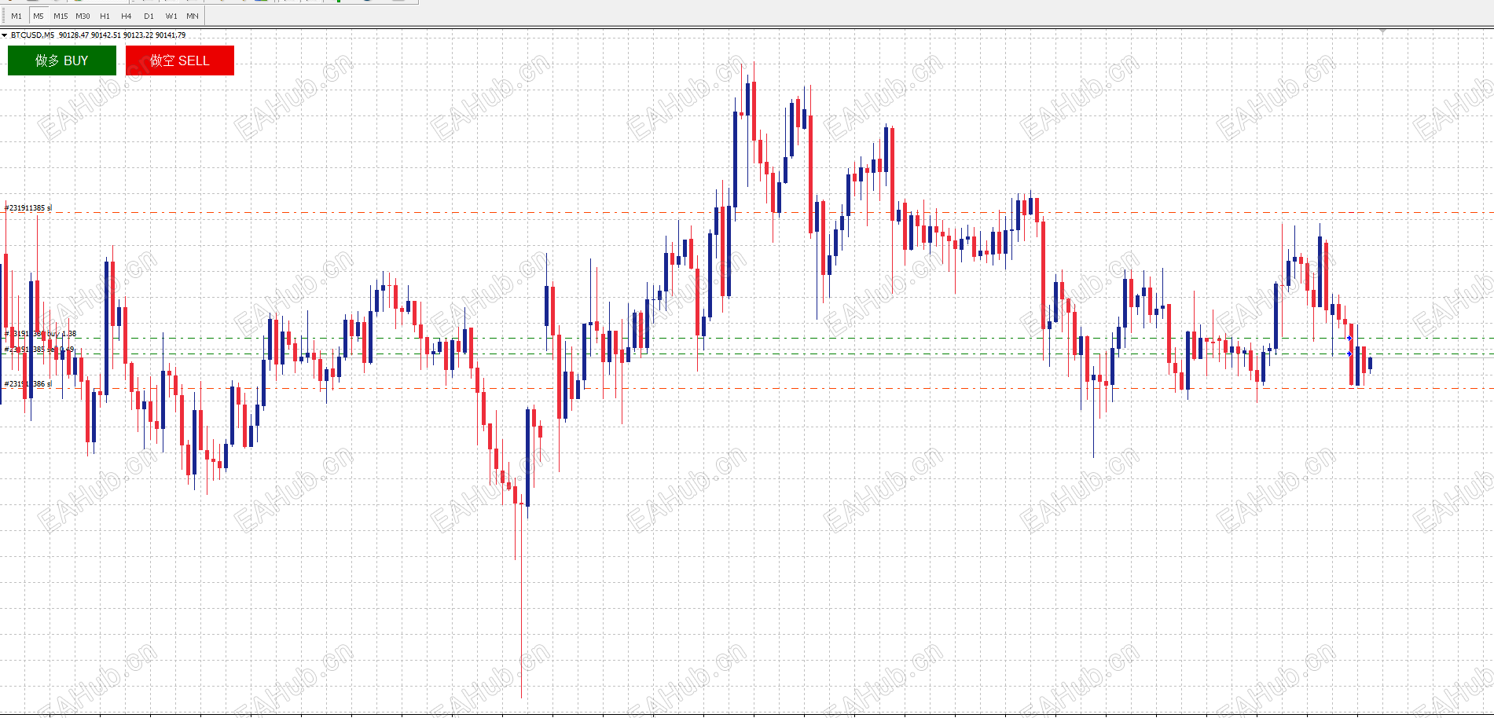Switch chart to M1 timeframe
Image resolution: width=1494 pixels, height=718 pixels.
17,16
